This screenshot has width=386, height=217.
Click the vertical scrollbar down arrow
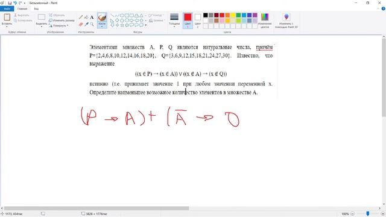[x=384, y=204]
